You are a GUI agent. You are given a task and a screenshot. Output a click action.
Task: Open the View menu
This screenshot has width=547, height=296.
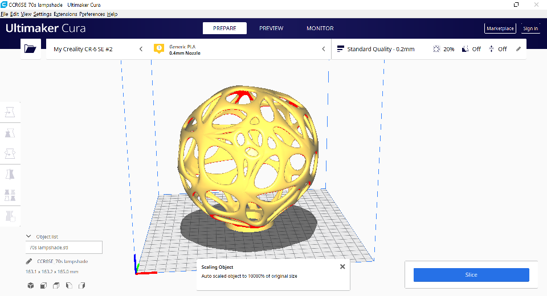pyautogui.click(x=26, y=14)
